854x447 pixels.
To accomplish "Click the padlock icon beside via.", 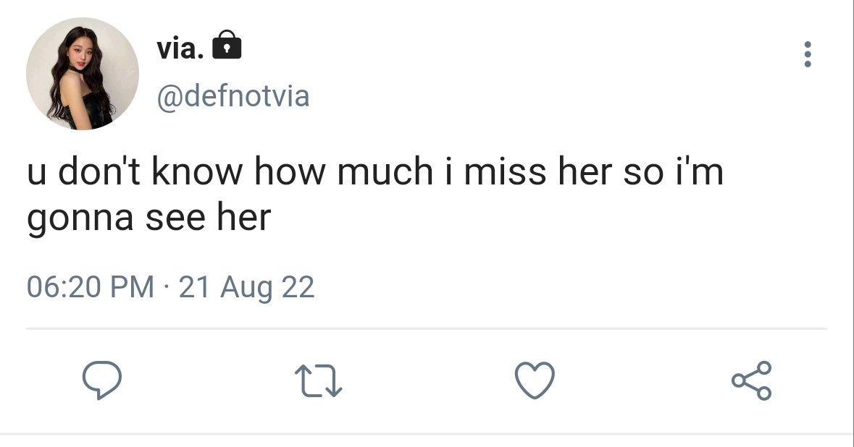I will point(227,45).
